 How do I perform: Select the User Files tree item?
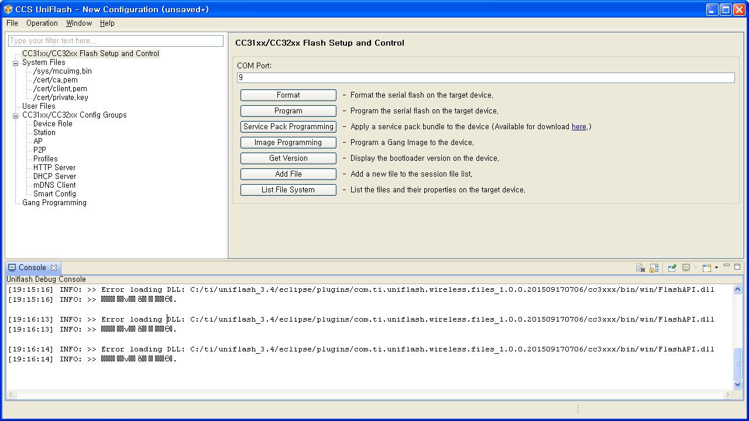tap(39, 106)
